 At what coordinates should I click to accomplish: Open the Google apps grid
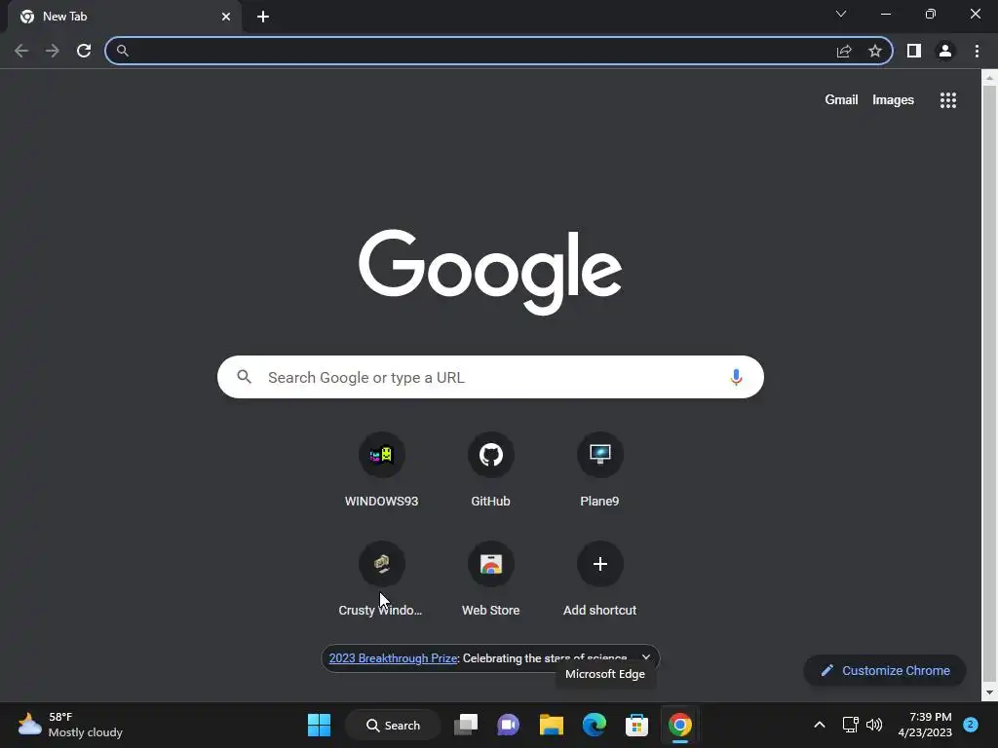coord(948,100)
